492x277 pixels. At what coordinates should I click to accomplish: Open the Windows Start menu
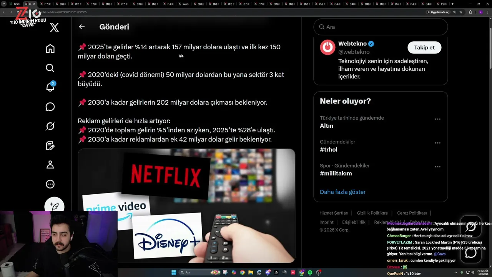pos(174,272)
